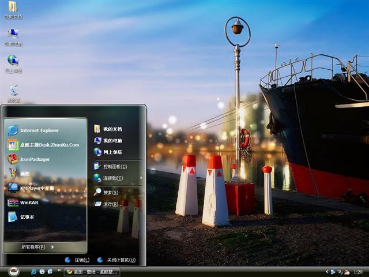The image size is (369, 277).
Task: Click the 回收站 (Recycle Bin) desktop icon
Action: pyautogui.click(x=13, y=91)
